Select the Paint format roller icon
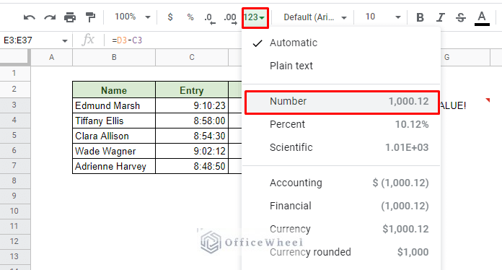This screenshot has height=270, width=502. point(91,17)
